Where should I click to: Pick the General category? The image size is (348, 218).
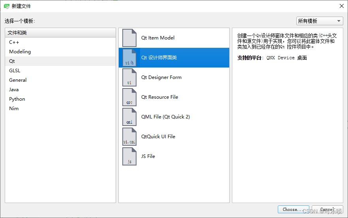18,80
